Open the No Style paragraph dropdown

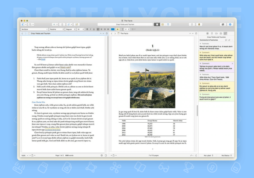tap(34, 29)
